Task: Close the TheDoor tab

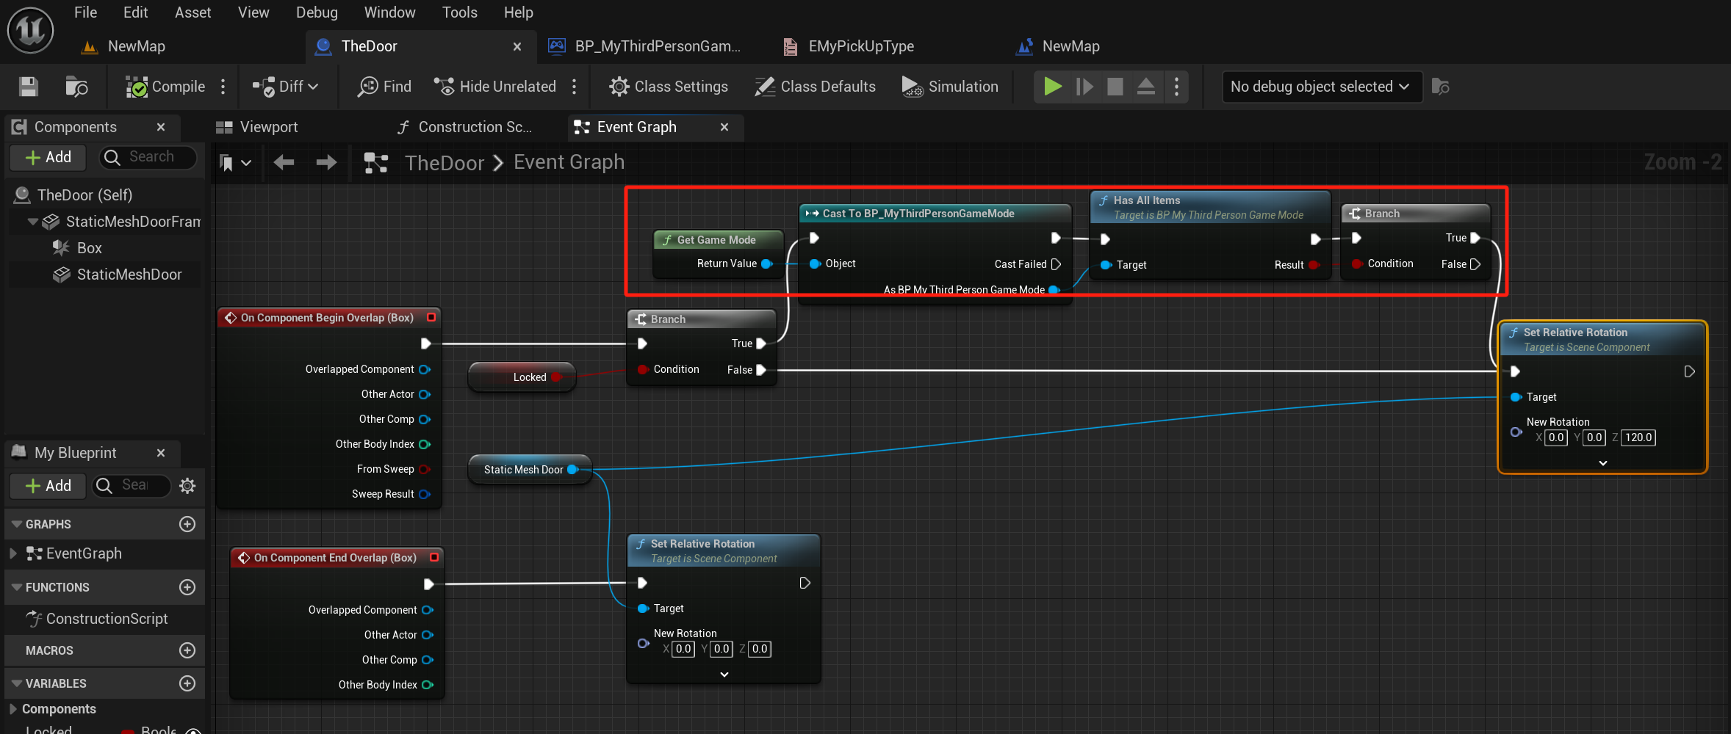Action: (x=517, y=46)
